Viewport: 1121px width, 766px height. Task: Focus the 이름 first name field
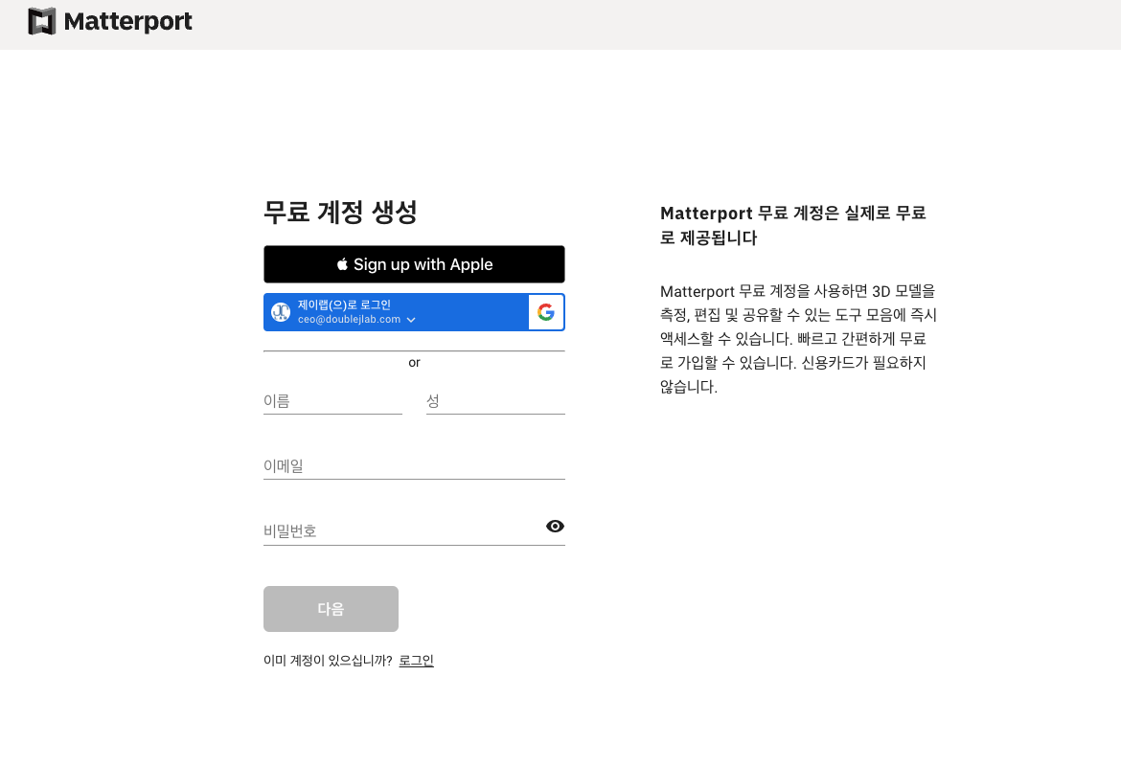[x=332, y=401]
